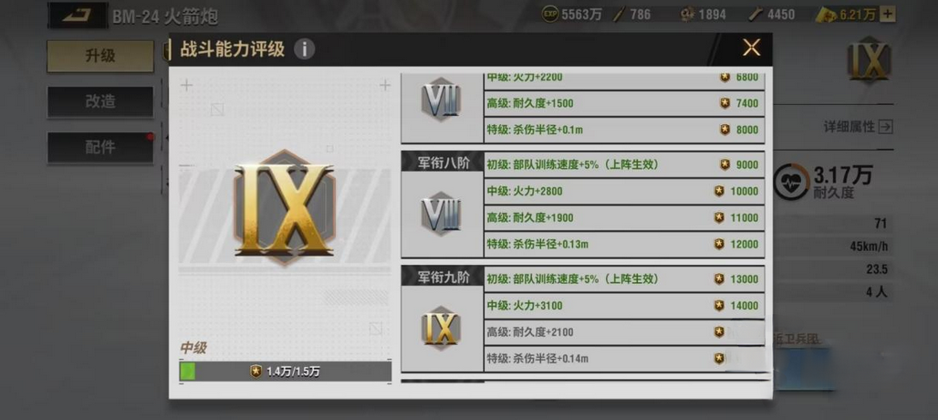Image resolution: width=938 pixels, height=420 pixels.
Task: Select the 高级: 耐久度+2100 row
Action: point(624,332)
